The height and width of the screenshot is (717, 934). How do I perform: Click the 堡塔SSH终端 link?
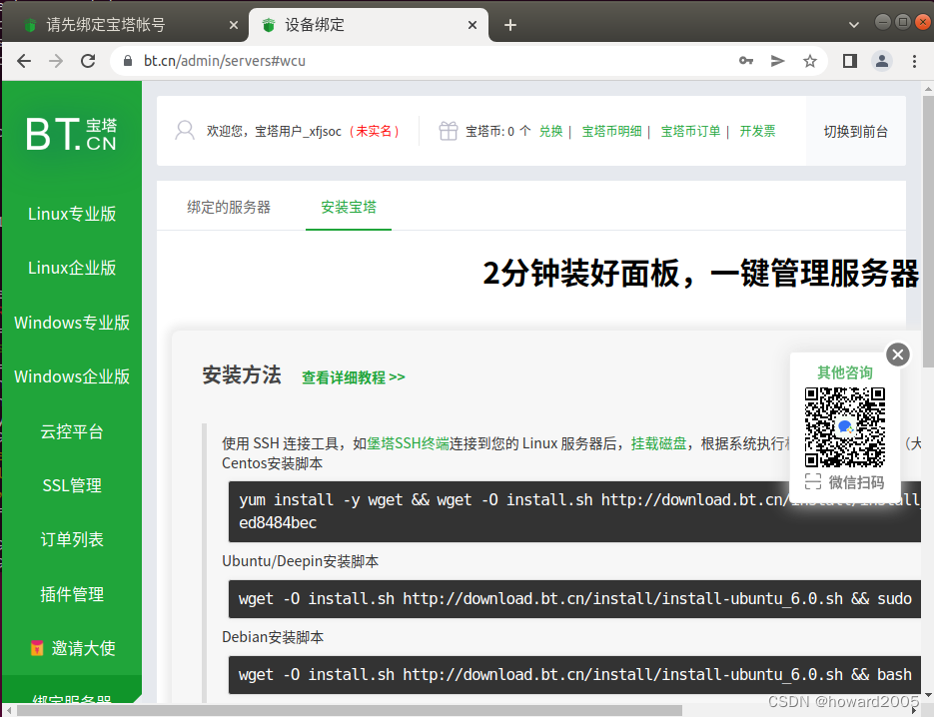pyautogui.click(x=408, y=443)
